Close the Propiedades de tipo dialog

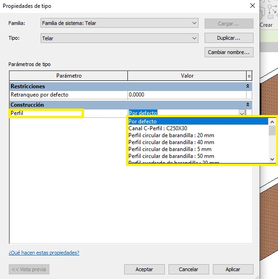point(252,6)
